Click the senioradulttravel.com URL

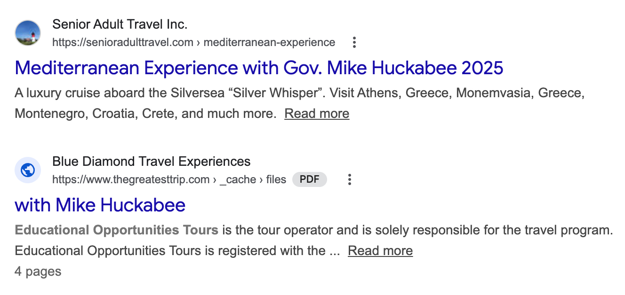(122, 43)
